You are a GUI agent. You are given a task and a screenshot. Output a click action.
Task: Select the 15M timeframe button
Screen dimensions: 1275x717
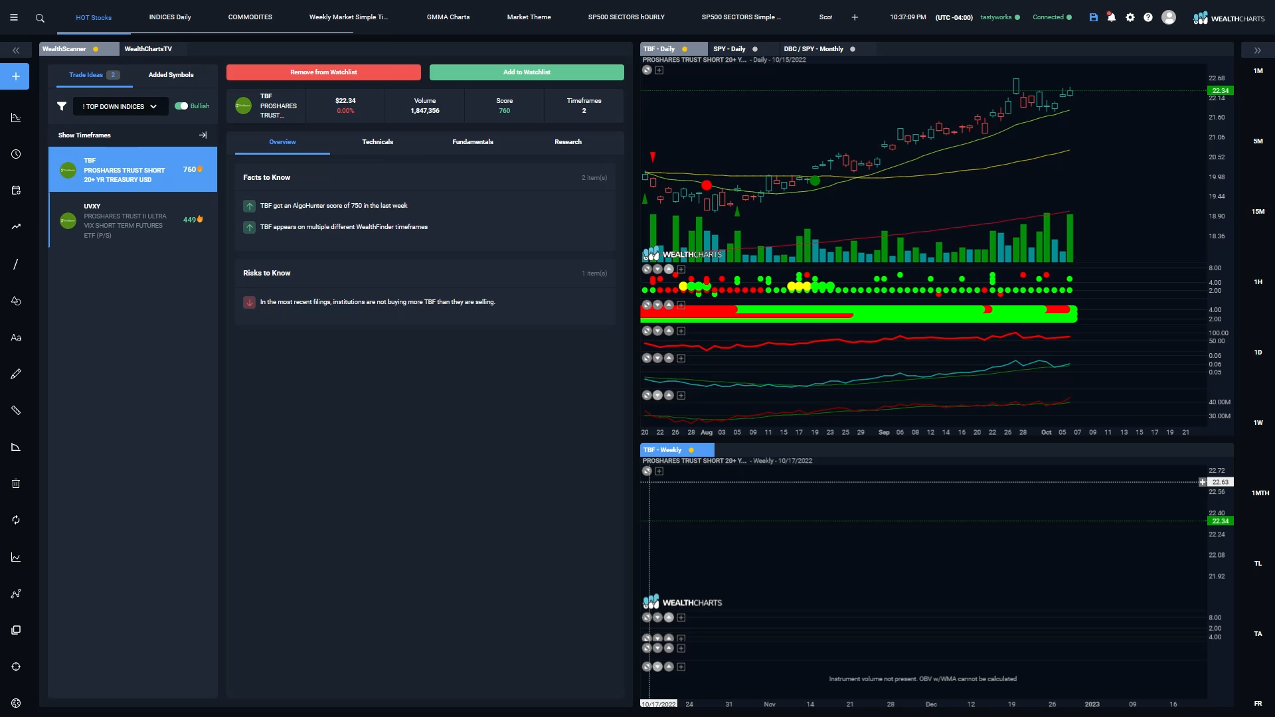1258,212
